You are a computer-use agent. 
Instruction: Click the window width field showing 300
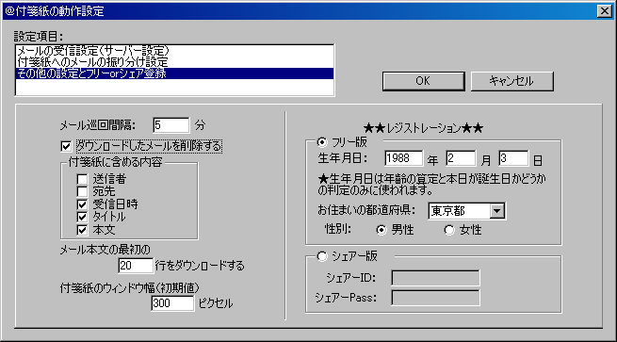tap(172, 303)
